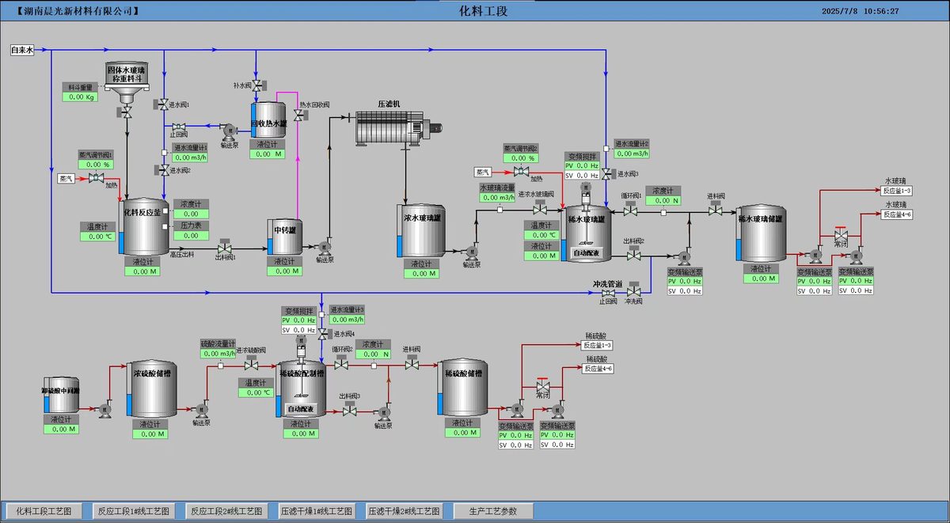Click the 硫酸流量计 reading
This screenshot has width=950, height=523.
[218, 353]
